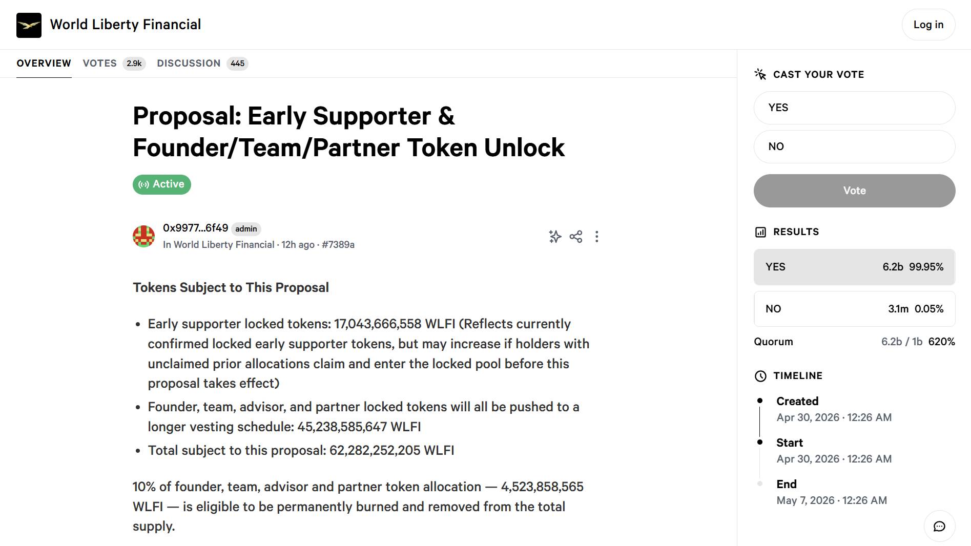Open the share proposal icon

click(576, 237)
